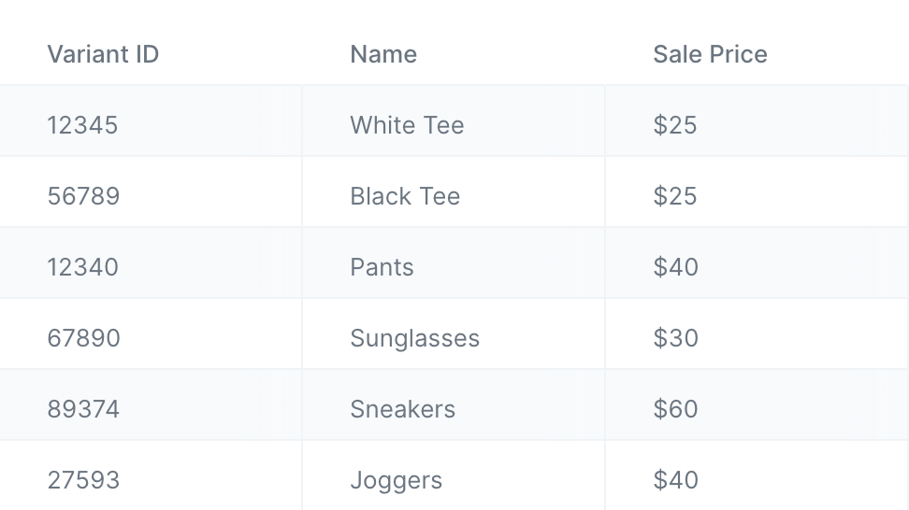Click variant ID 89374 cell
Viewport: 909px width, 510px height.
click(151, 405)
